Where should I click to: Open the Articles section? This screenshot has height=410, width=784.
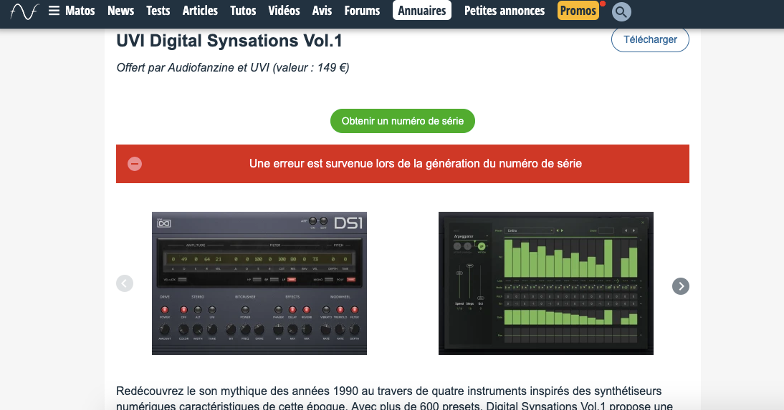[x=200, y=11]
